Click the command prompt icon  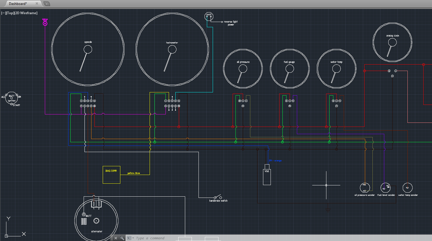pyautogui.click(x=129, y=238)
